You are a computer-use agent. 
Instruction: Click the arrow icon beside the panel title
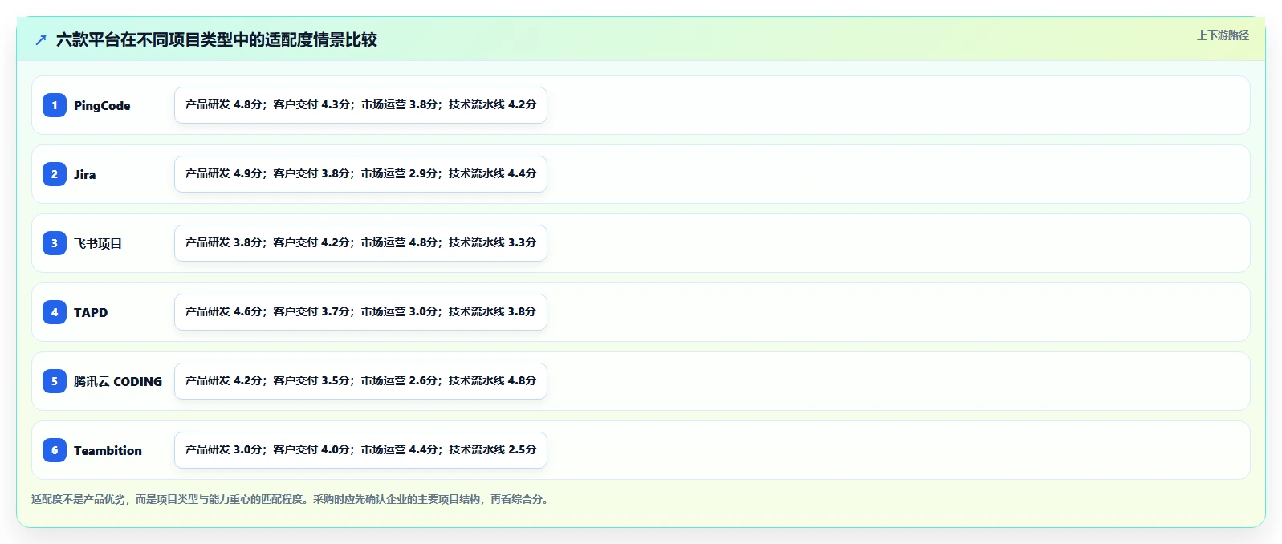(x=41, y=39)
